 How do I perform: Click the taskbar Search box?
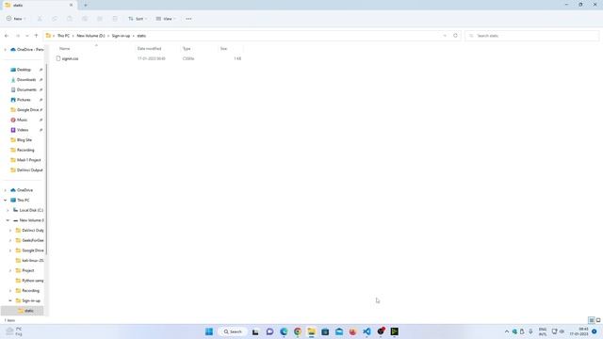pyautogui.click(x=233, y=331)
